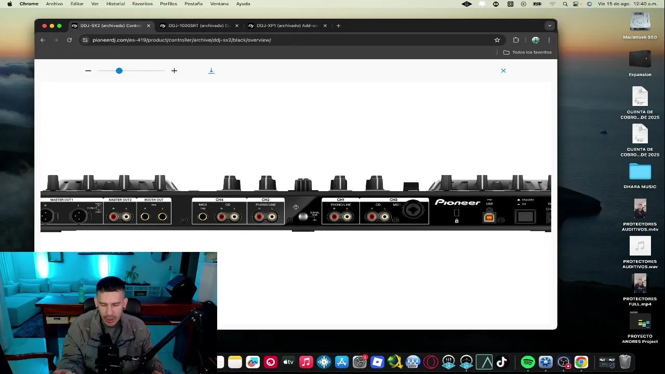Select DHARA MUSIC folder on desktop
The image size is (665, 374).
tap(640, 176)
